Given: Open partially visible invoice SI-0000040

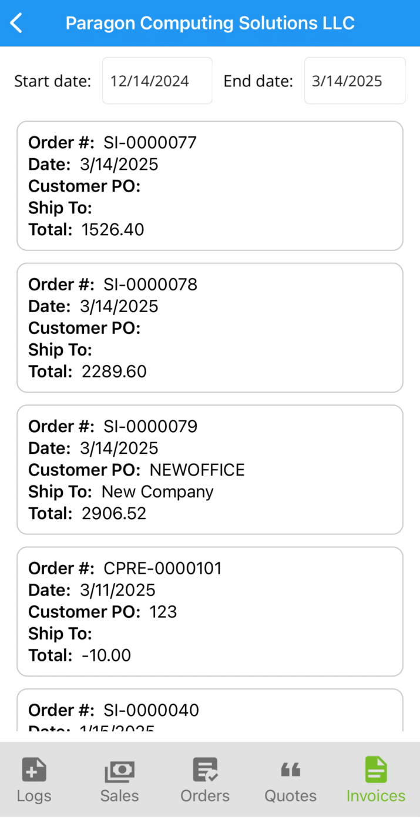Looking at the screenshot, I should [x=210, y=711].
